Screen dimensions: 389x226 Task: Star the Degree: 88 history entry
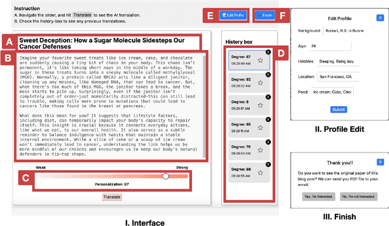point(260,173)
